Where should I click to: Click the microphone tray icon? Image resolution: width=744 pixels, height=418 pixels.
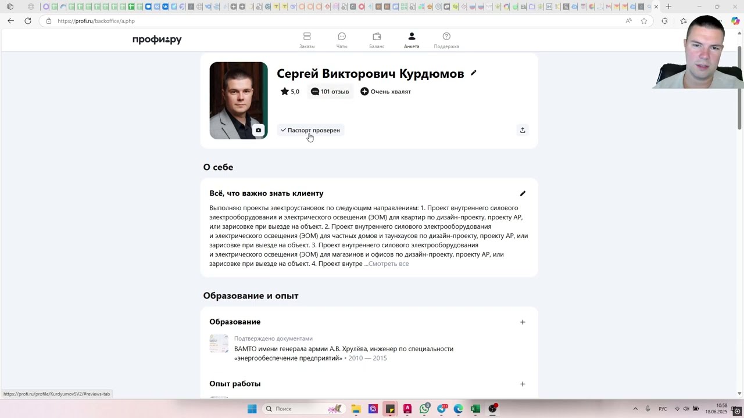coord(648,409)
